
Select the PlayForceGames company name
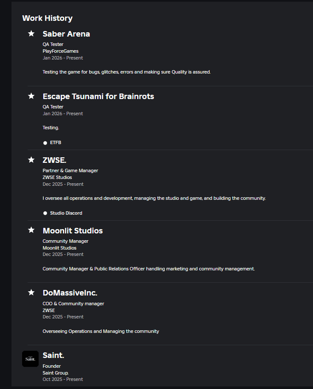(x=60, y=51)
